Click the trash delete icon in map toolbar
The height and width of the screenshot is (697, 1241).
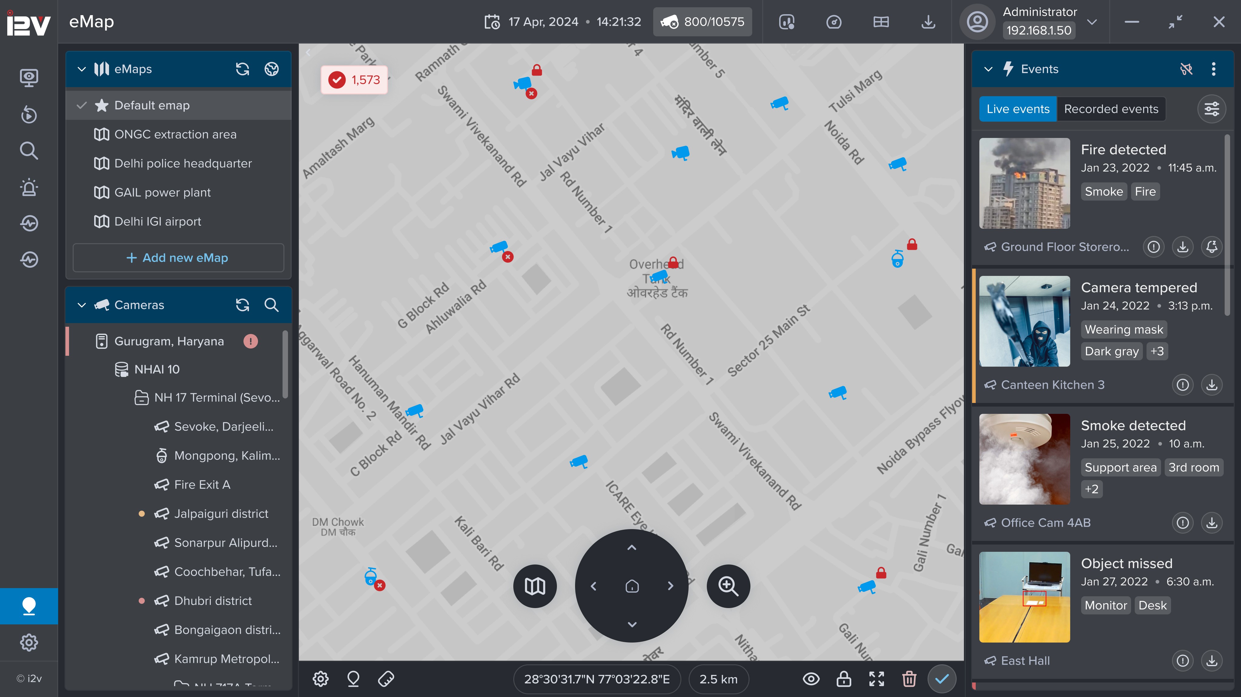[x=908, y=679]
